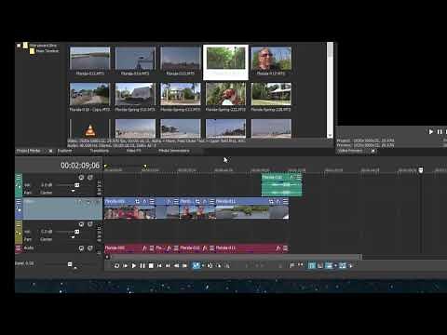Viewport: 447px width, 335px height.
Task: Open the yellow audio track menu
Action: (19, 224)
